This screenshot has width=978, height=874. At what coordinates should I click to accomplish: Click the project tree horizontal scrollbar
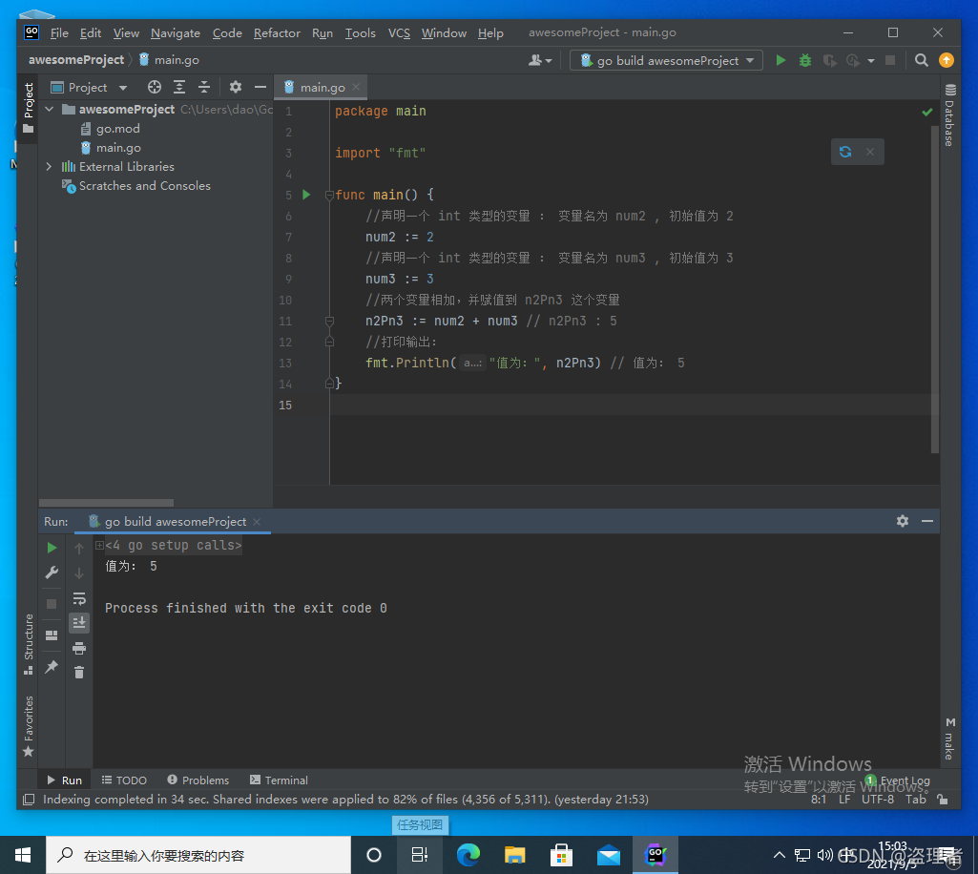coord(106,503)
